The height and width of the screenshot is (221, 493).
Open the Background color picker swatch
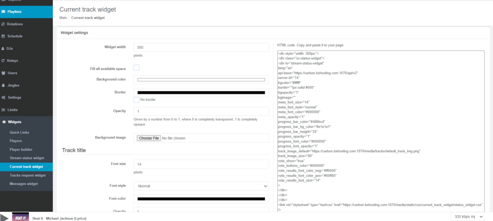pos(201,79)
